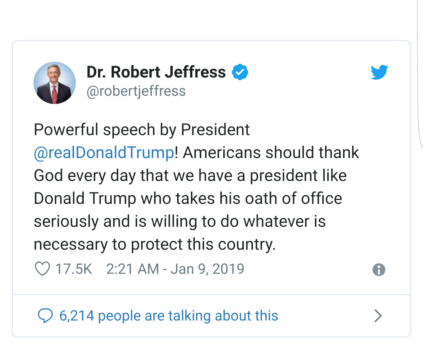Open the @realDonaldTrump mention
Image resolution: width=423 pixels, height=349 pixels.
point(104,152)
